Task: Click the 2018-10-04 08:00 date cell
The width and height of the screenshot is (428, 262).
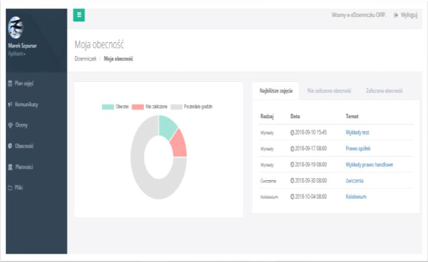Action: [308, 197]
